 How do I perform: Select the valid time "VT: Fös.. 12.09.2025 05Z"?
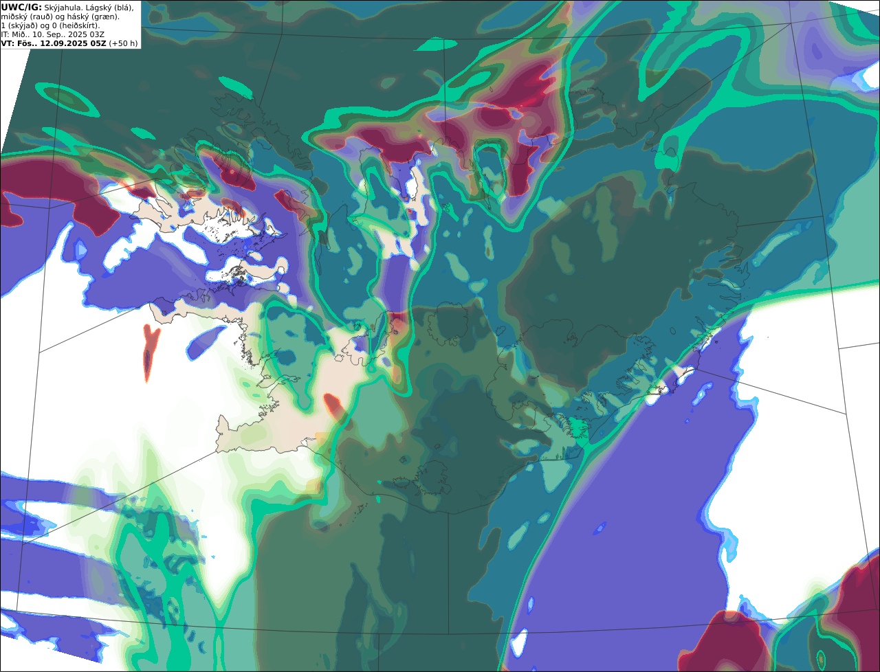[53, 43]
